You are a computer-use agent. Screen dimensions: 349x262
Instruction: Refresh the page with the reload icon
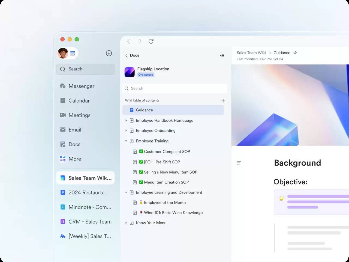click(x=151, y=41)
